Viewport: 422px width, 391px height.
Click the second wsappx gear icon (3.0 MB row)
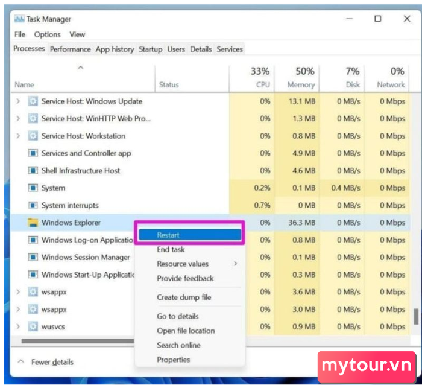pyautogui.click(x=33, y=309)
